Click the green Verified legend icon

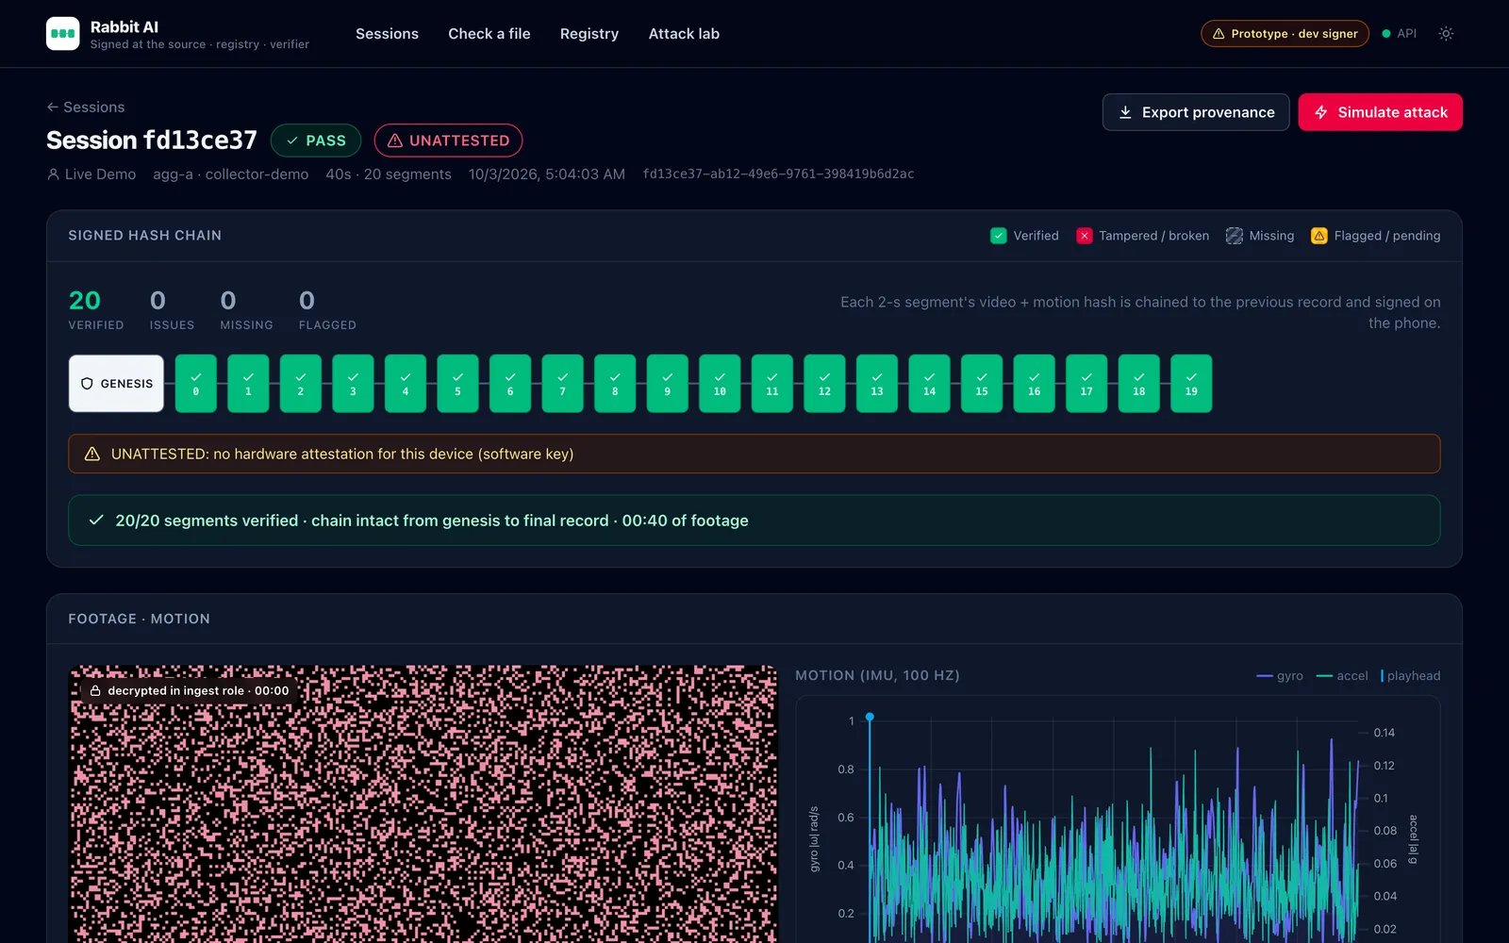tap(999, 236)
